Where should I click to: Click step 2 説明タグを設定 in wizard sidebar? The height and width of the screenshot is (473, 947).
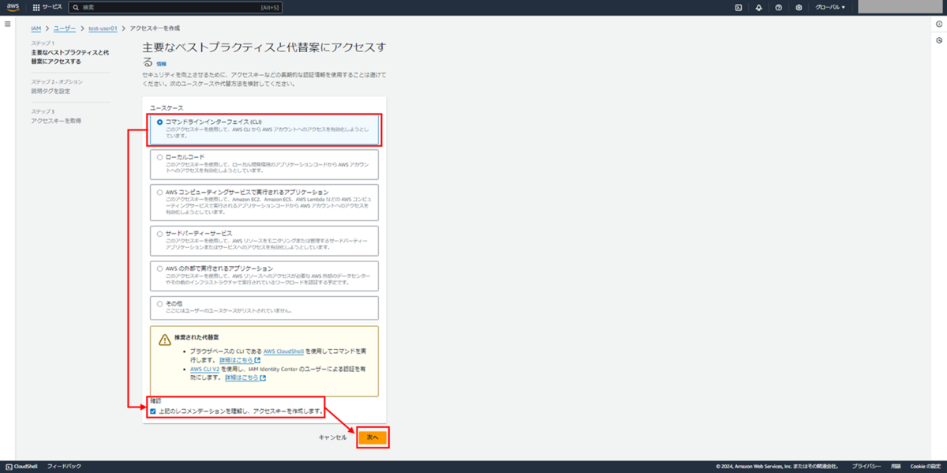[x=51, y=91]
